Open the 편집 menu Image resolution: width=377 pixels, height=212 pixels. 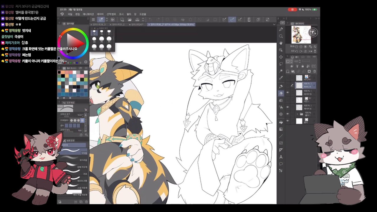pyautogui.click(x=78, y=14)
